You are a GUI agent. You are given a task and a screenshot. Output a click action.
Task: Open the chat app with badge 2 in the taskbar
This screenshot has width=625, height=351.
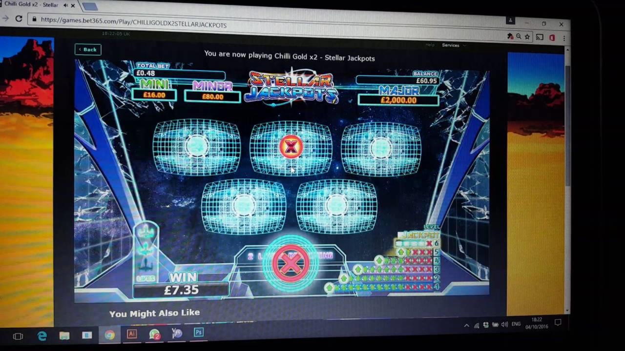154,334
